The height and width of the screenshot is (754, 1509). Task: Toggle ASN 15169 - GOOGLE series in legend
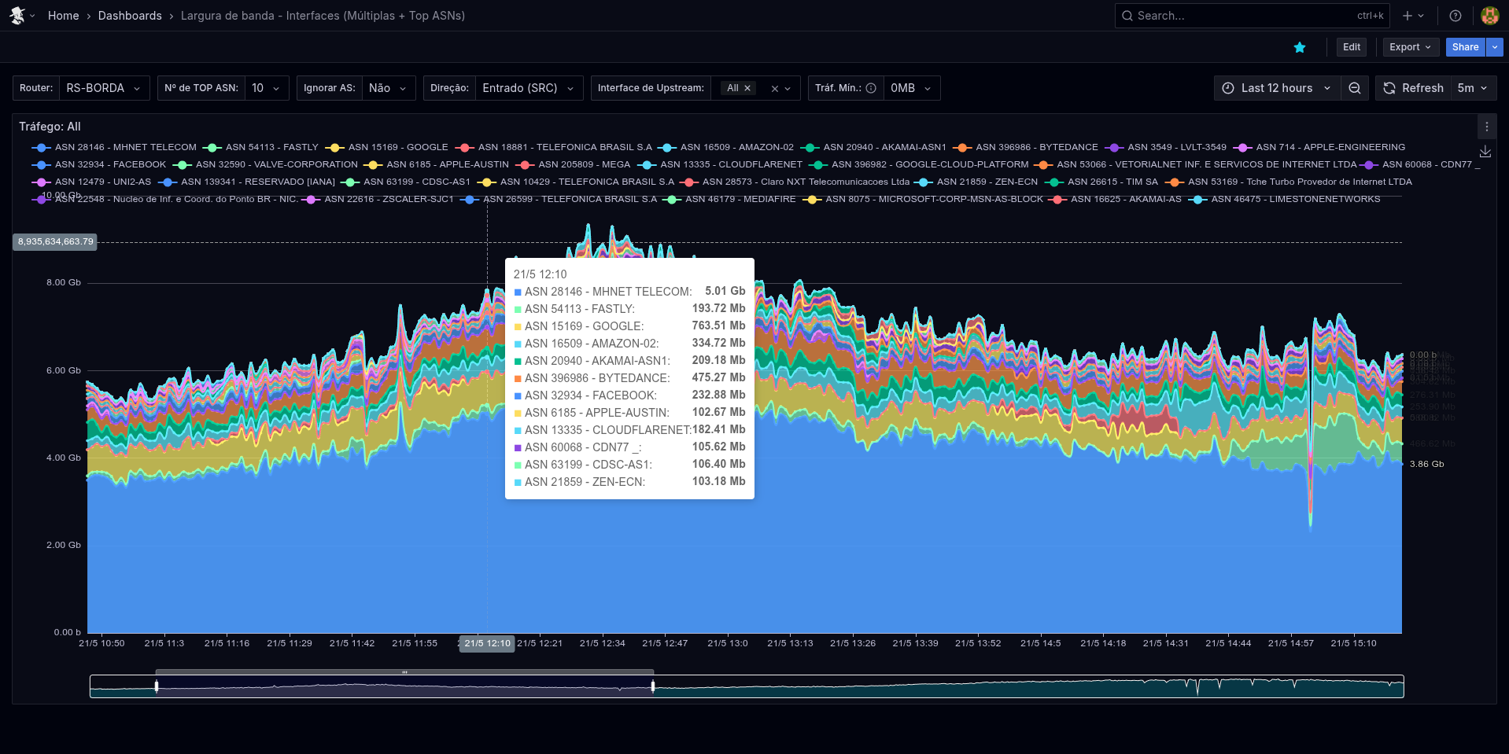(x=397, y=147)
